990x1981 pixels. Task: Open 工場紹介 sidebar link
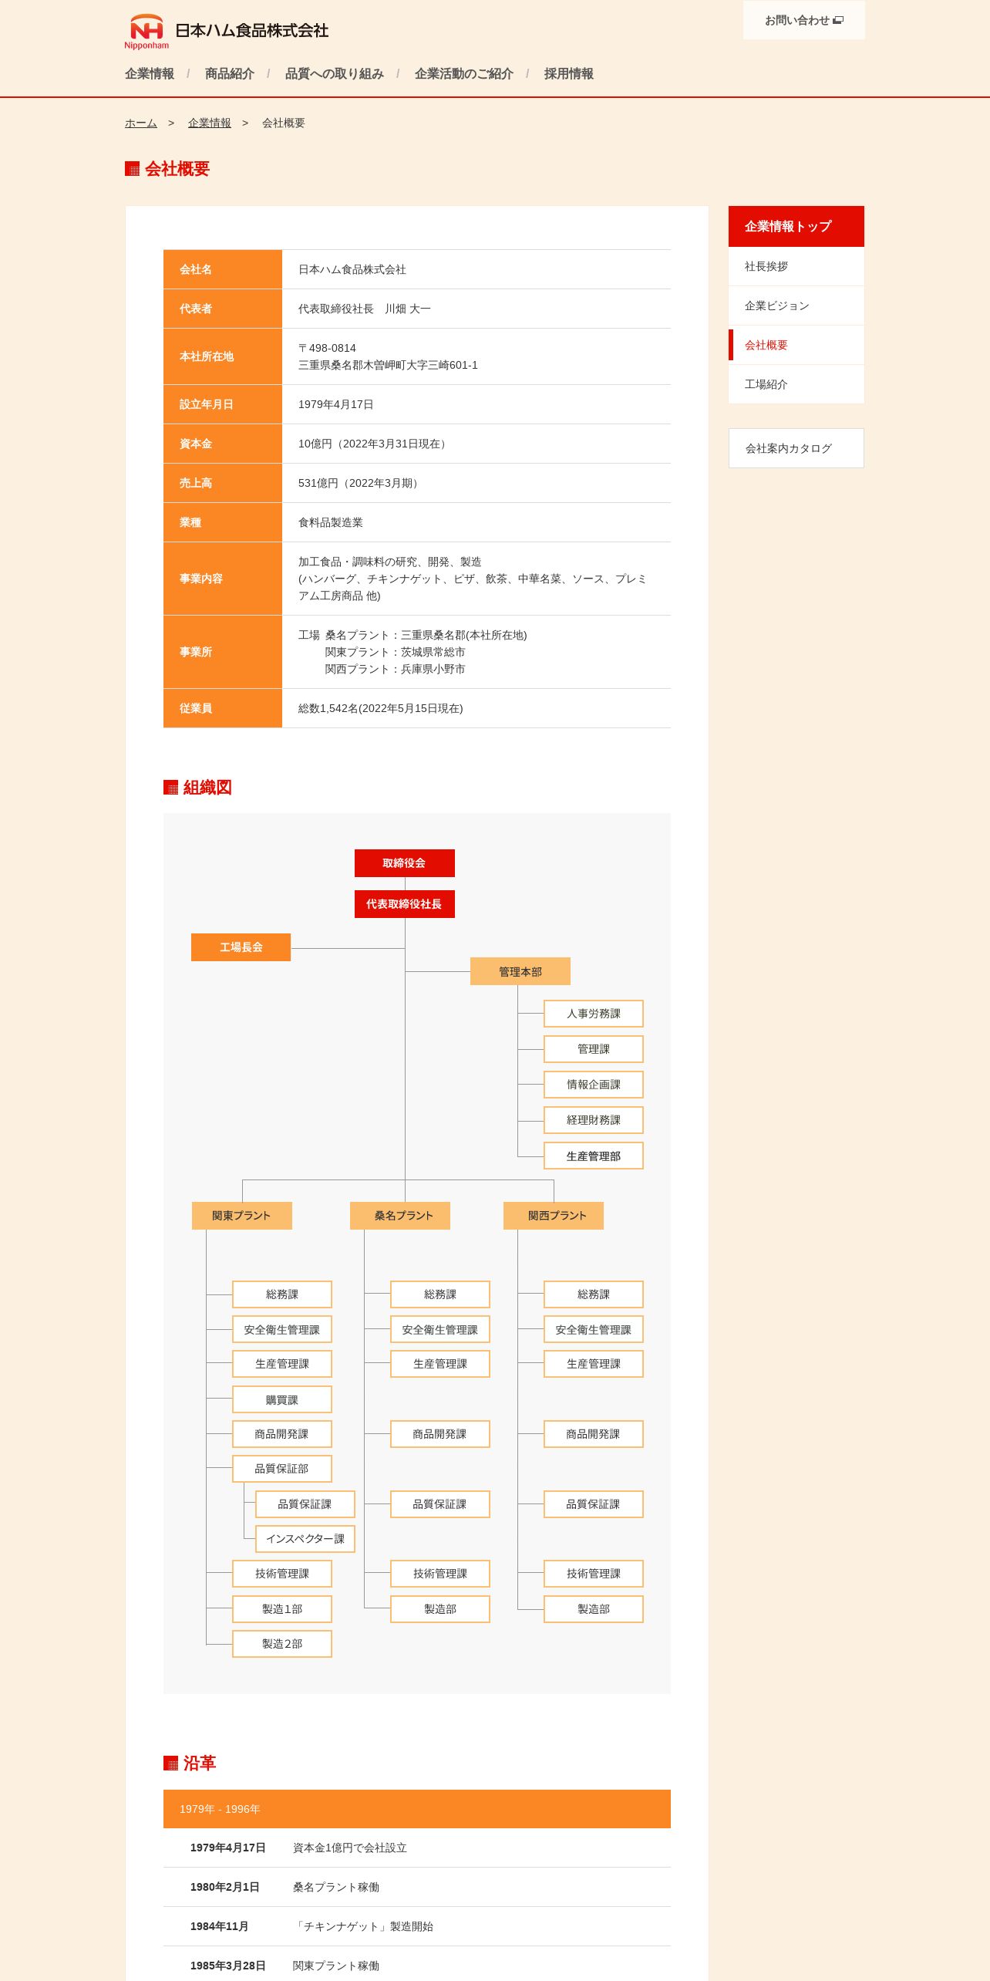click(796, 384)
